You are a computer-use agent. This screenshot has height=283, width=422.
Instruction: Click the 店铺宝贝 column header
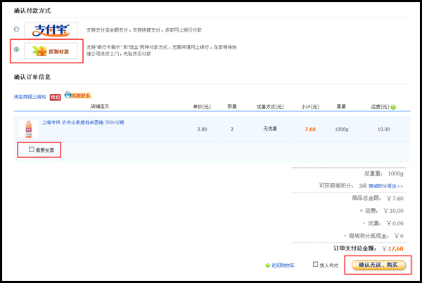tap(100, 107)
